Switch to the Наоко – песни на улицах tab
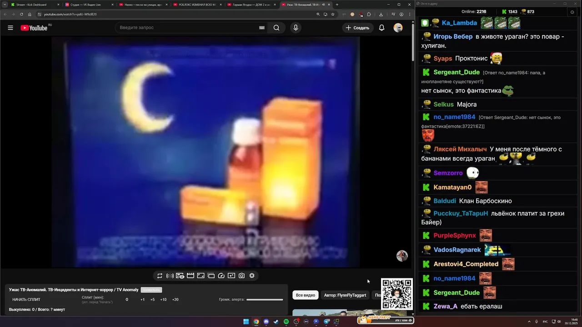 pos(143,5)
